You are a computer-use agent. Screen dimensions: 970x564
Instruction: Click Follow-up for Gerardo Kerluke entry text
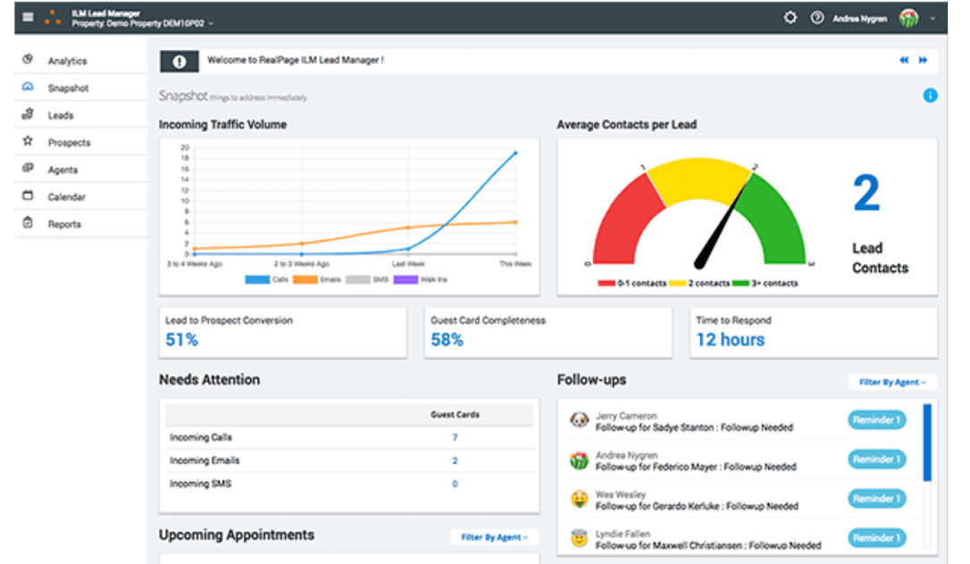[x=698, y=507]
